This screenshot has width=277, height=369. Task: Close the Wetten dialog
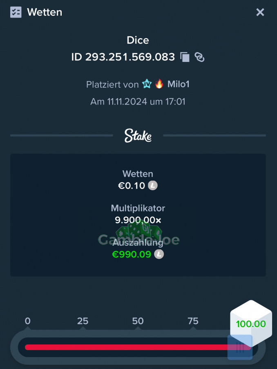click(260, 12)
